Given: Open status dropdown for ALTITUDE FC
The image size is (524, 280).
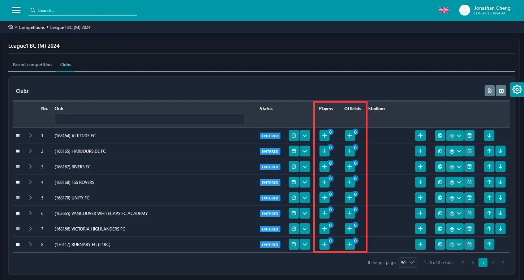Looking at the screenshot, I should click(x=305, y=135).
